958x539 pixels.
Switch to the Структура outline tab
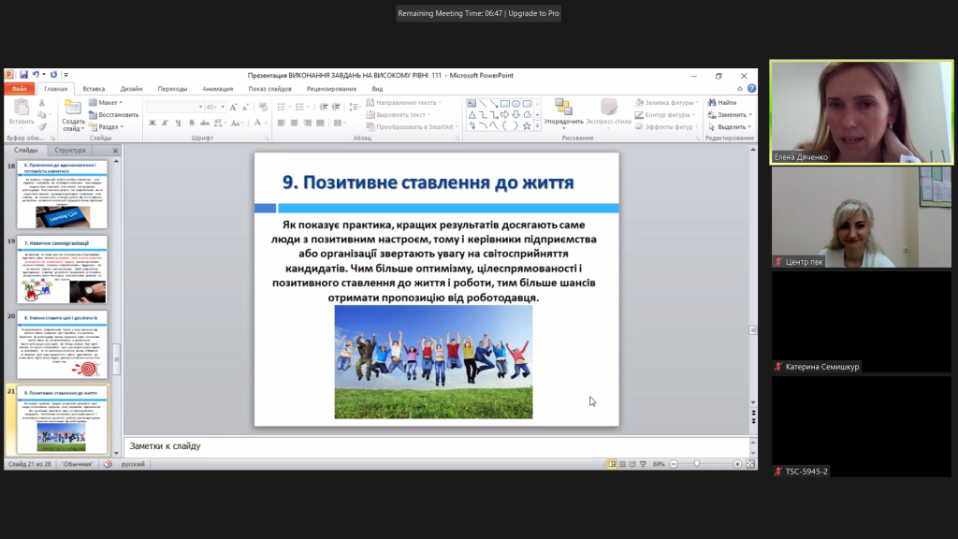coord(70,150)
